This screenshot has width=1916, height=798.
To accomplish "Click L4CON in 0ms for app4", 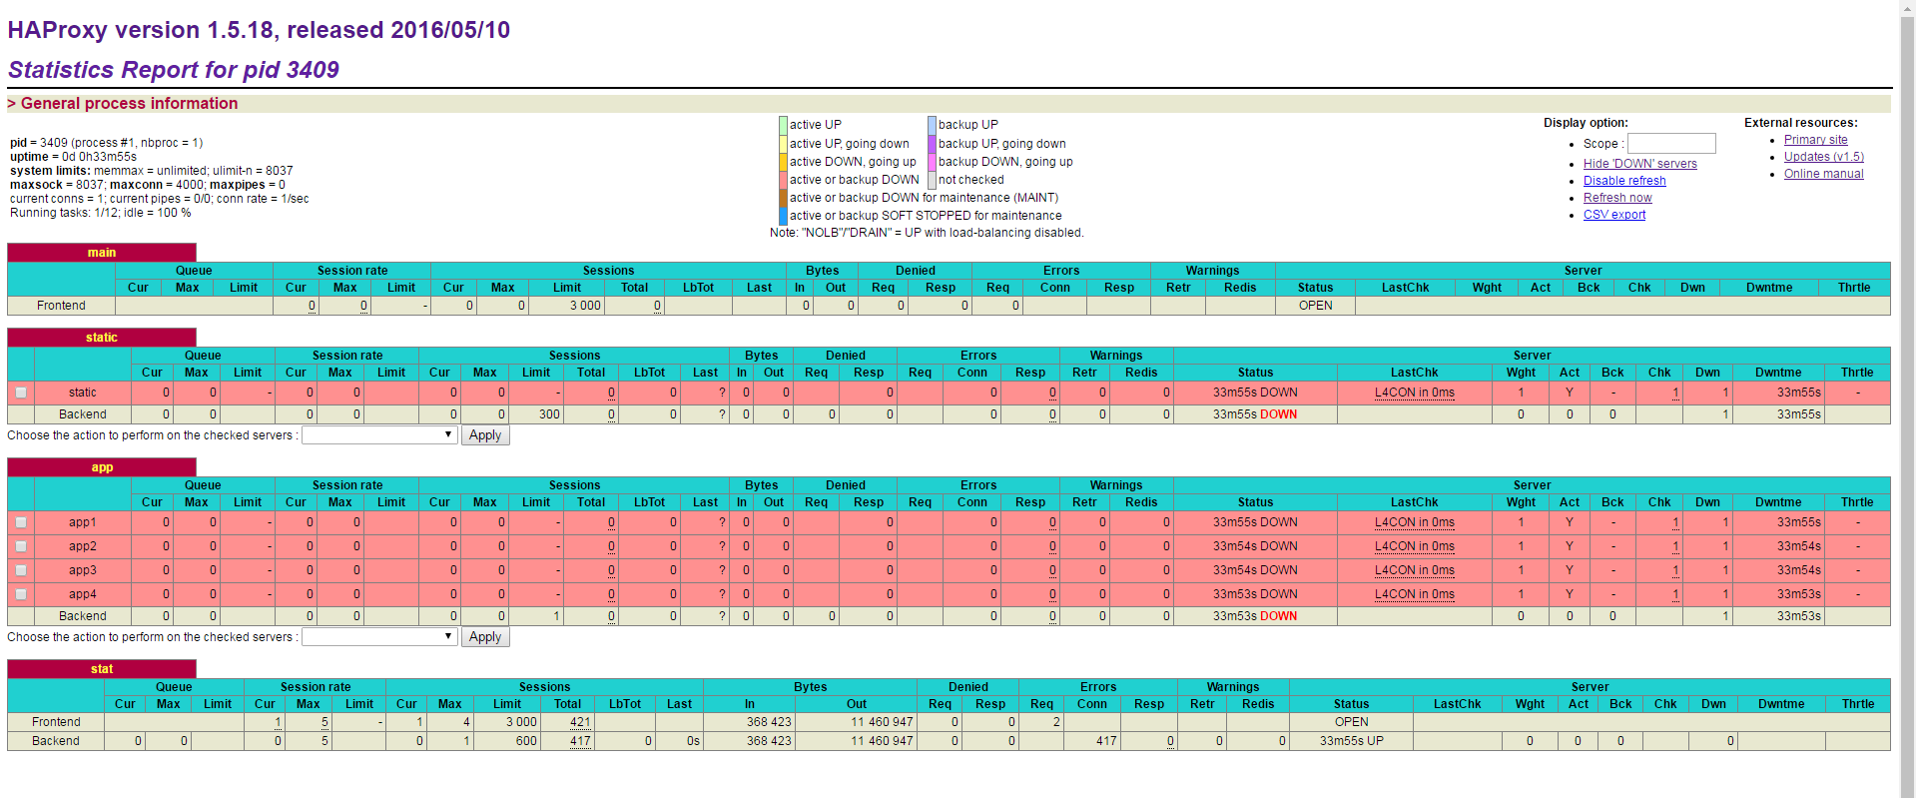I will coord(1414,594).
